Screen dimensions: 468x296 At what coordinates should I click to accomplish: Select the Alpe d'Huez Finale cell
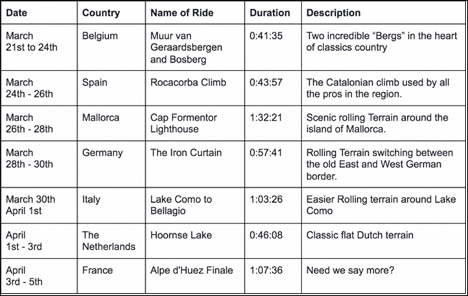[195, 276]
